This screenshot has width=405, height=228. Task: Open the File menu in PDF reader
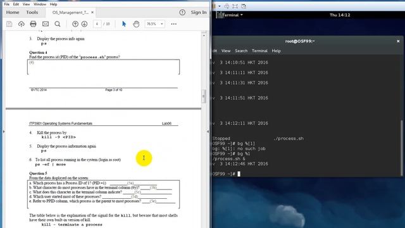click(7, 4)
